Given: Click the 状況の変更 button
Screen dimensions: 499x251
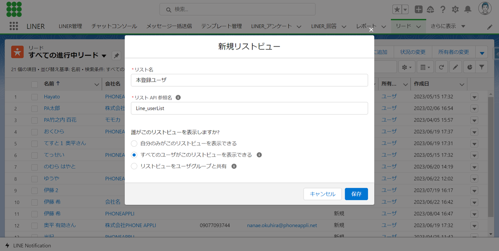Looking at the screenshot, I should (413, 52).
